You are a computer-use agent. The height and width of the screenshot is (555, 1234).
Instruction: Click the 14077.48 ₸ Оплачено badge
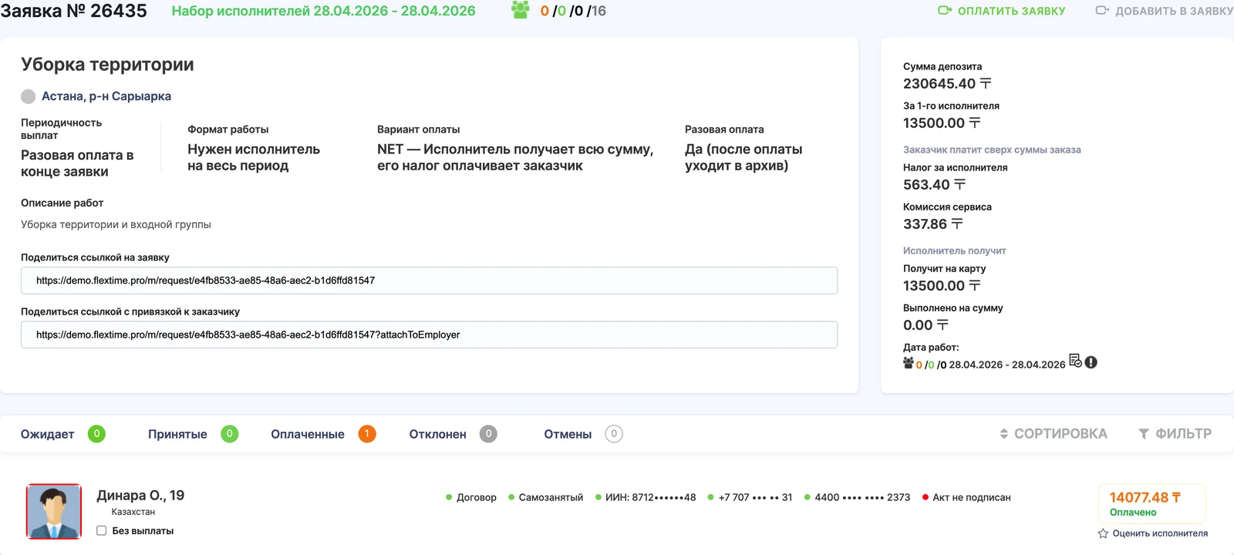[1151, 503]
